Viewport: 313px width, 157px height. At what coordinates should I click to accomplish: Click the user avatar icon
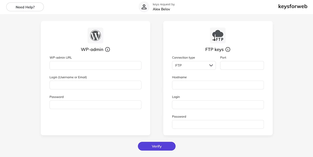[x=144, y=7]
